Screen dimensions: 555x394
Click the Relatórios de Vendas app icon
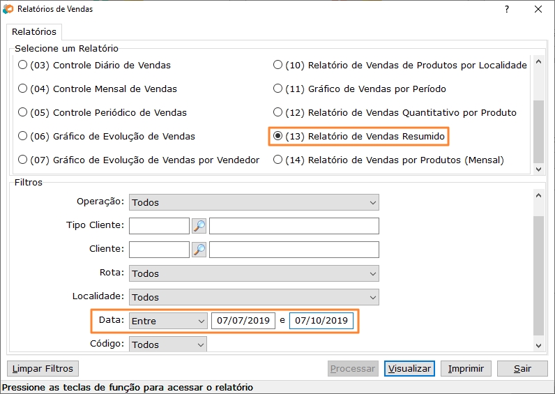tap(8, 9)
